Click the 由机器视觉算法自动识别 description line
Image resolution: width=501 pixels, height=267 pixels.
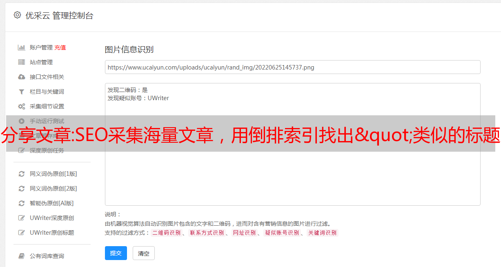click(x=218, y=224)
